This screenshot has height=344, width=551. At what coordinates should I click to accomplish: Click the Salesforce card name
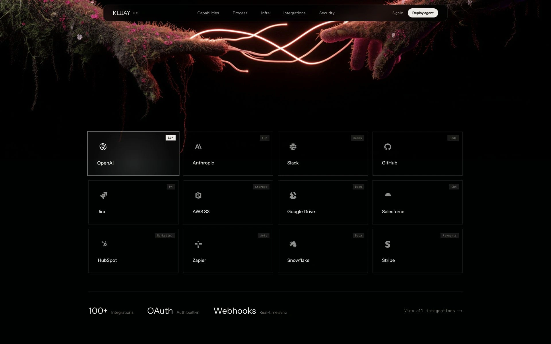[393, 212]
